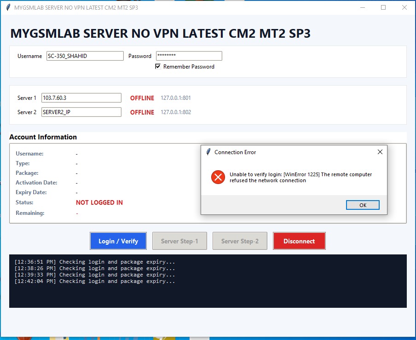Focus the Username input field
Screen dimensions: 416x340
[85, 56]
